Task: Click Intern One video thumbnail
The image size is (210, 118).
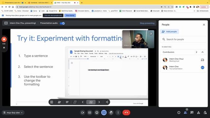Action: (x=138, y=39)
